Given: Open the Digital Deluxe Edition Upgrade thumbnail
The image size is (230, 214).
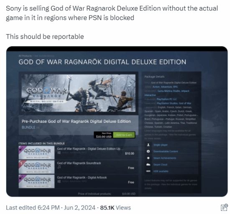Looking at the screenshot, I should pyautogui.click(x=36, y=153).
